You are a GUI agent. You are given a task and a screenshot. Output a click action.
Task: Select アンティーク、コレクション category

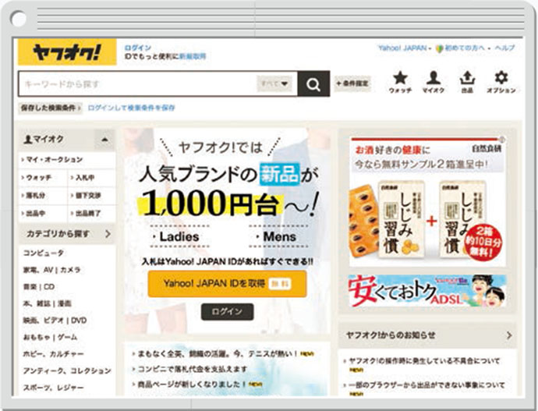(67, 371)
